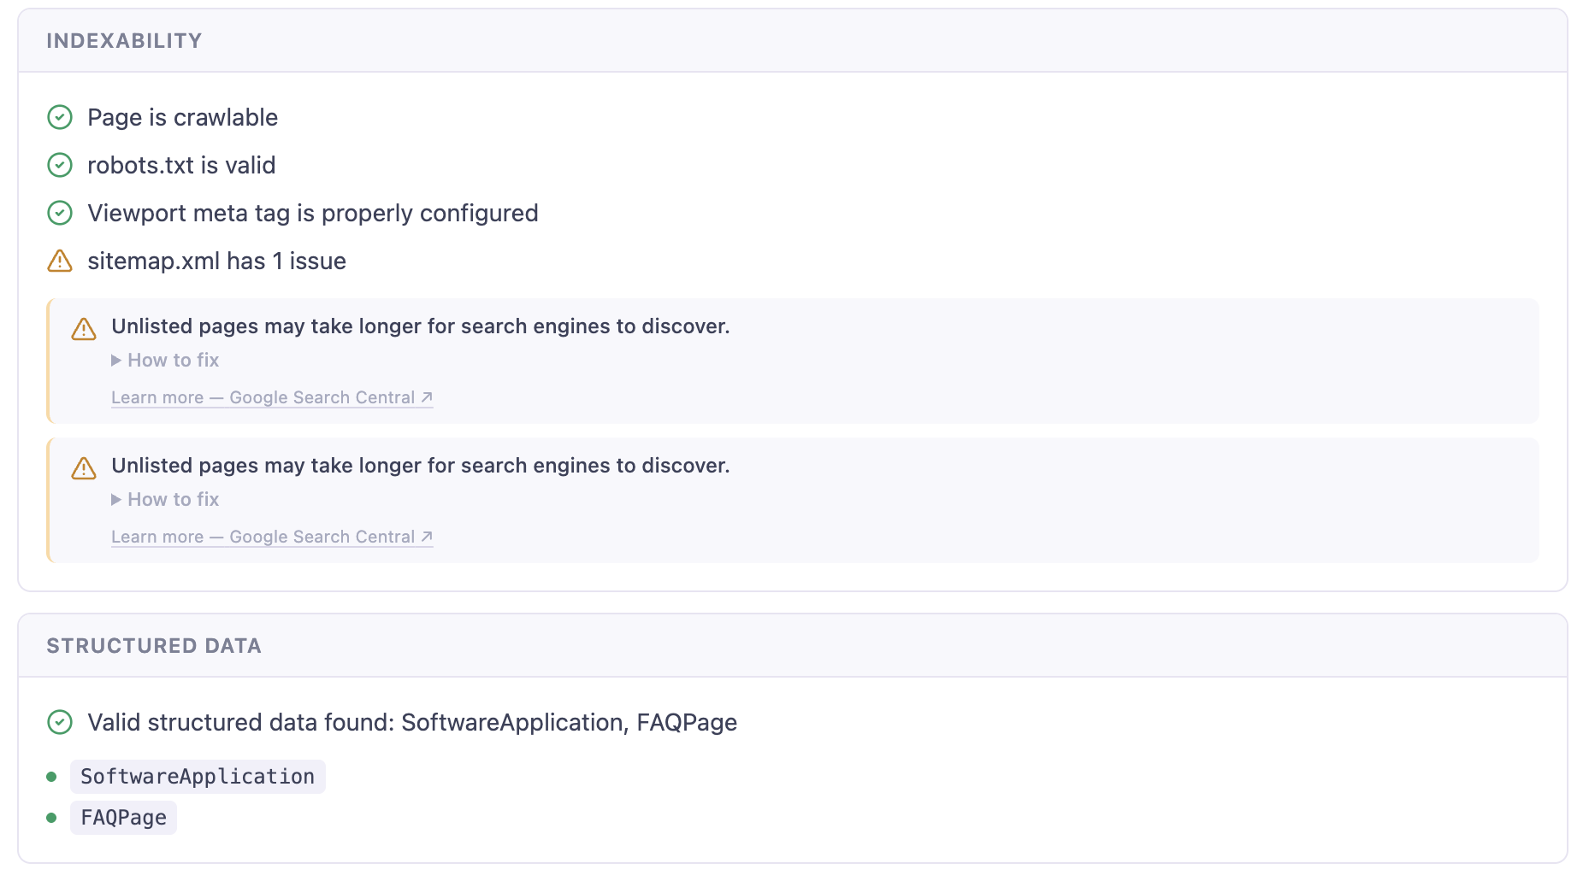
Task: Open Learn more link in second Unlisted pages card
Action: [x=272, y=537]
